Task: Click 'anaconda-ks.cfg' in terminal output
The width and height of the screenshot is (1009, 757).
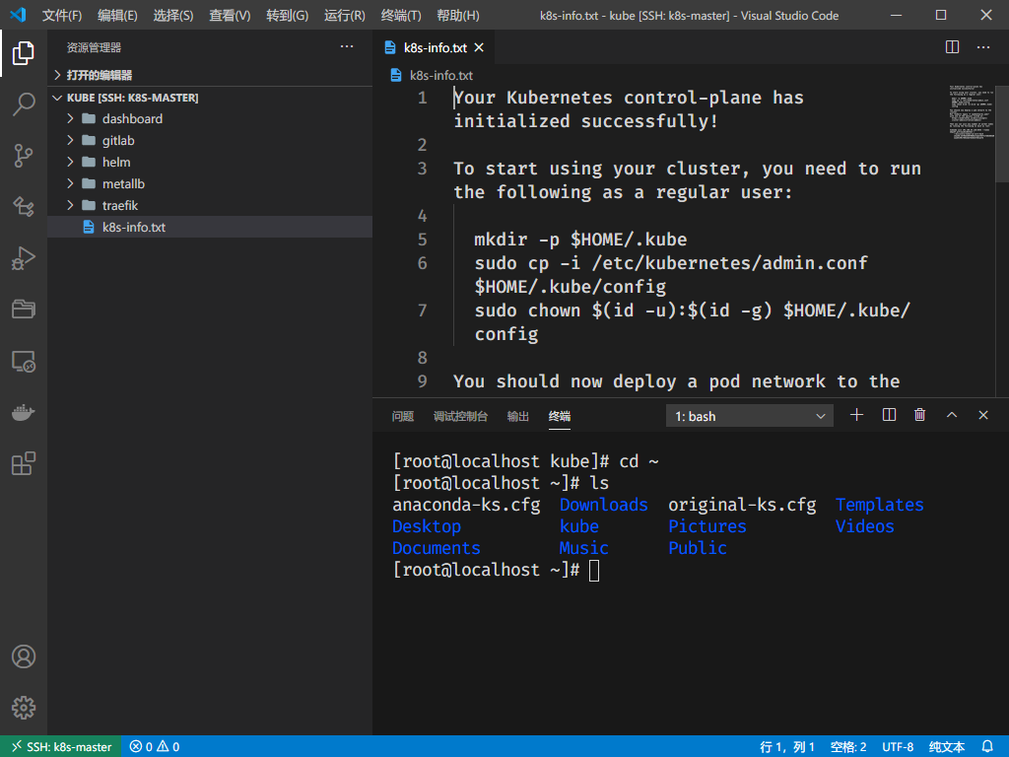Action: point(466,505)
